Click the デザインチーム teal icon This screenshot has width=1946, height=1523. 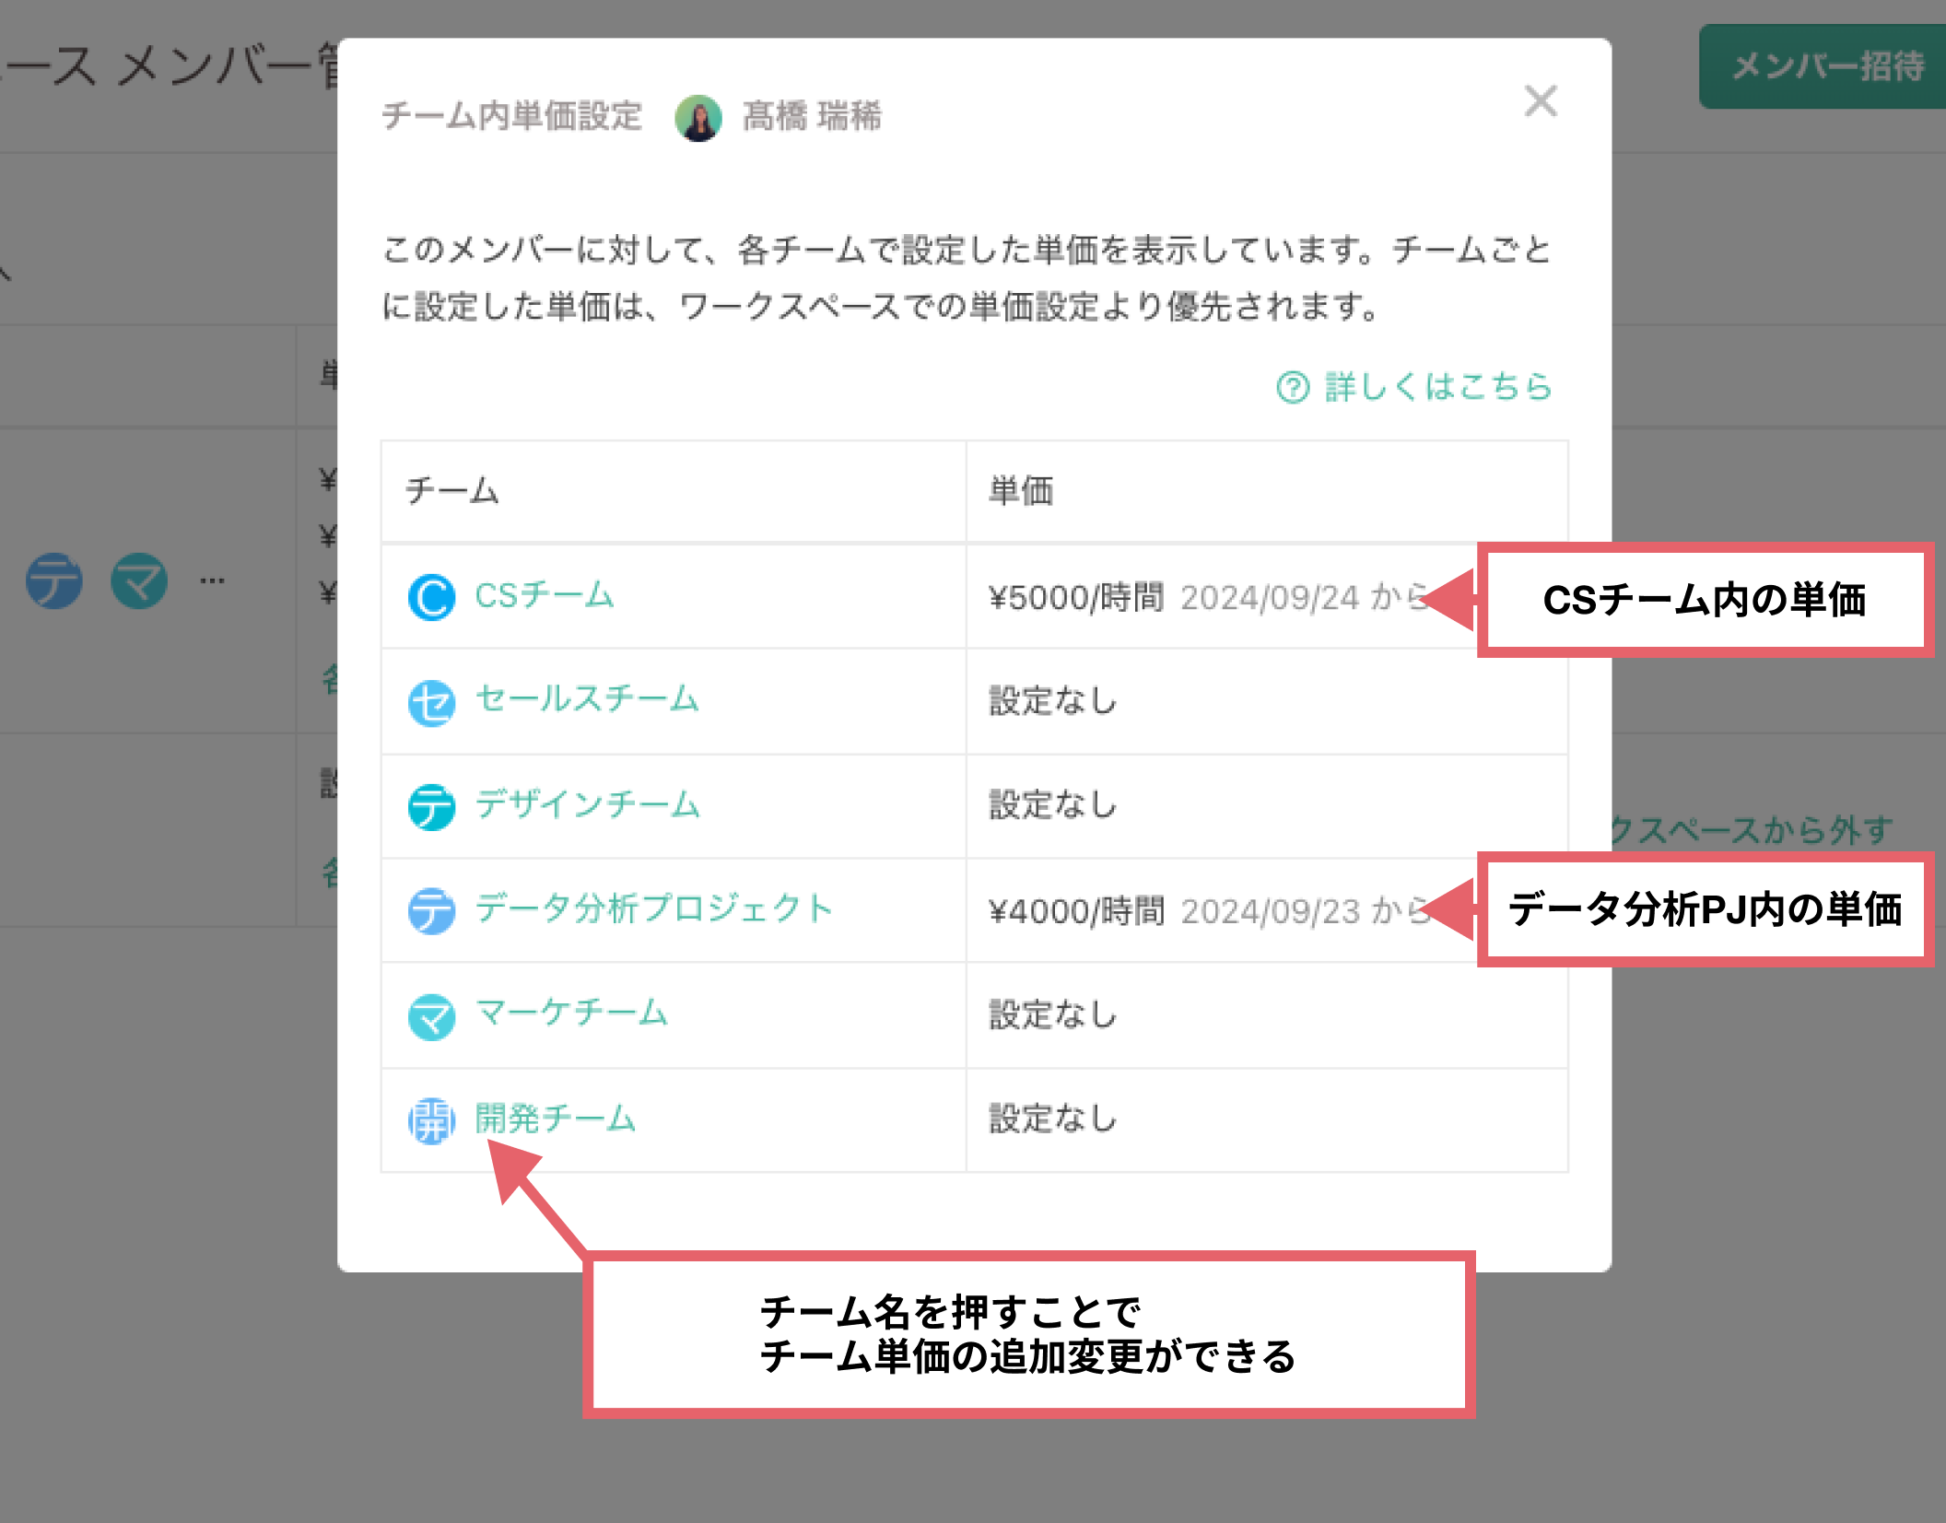(431, 807)
